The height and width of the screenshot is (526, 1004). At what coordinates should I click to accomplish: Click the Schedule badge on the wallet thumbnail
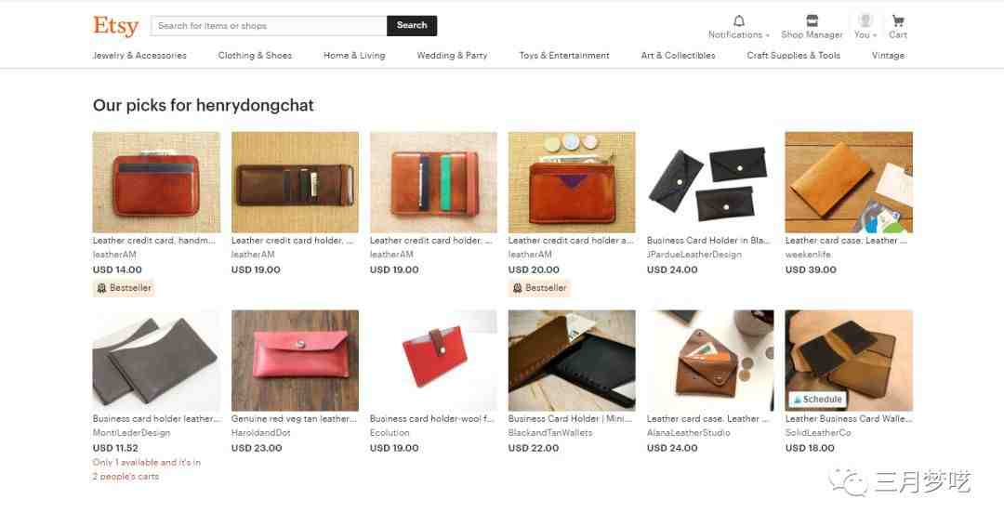(818, 400)
